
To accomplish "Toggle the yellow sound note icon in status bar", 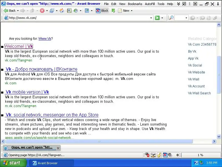I will tap(159, 155).
